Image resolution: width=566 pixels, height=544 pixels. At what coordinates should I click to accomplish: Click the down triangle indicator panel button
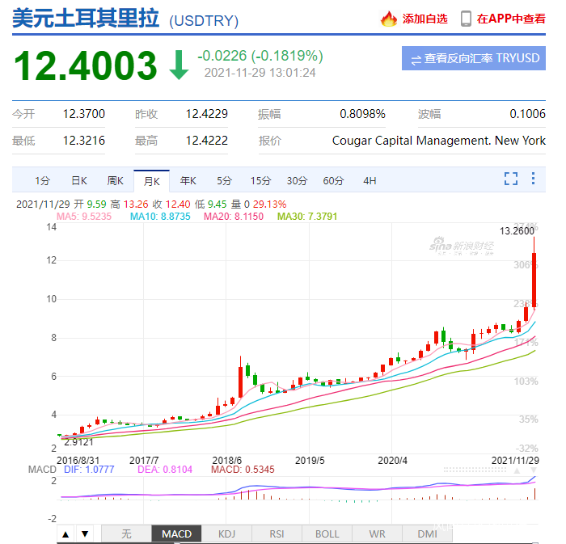tap(85, 534)
